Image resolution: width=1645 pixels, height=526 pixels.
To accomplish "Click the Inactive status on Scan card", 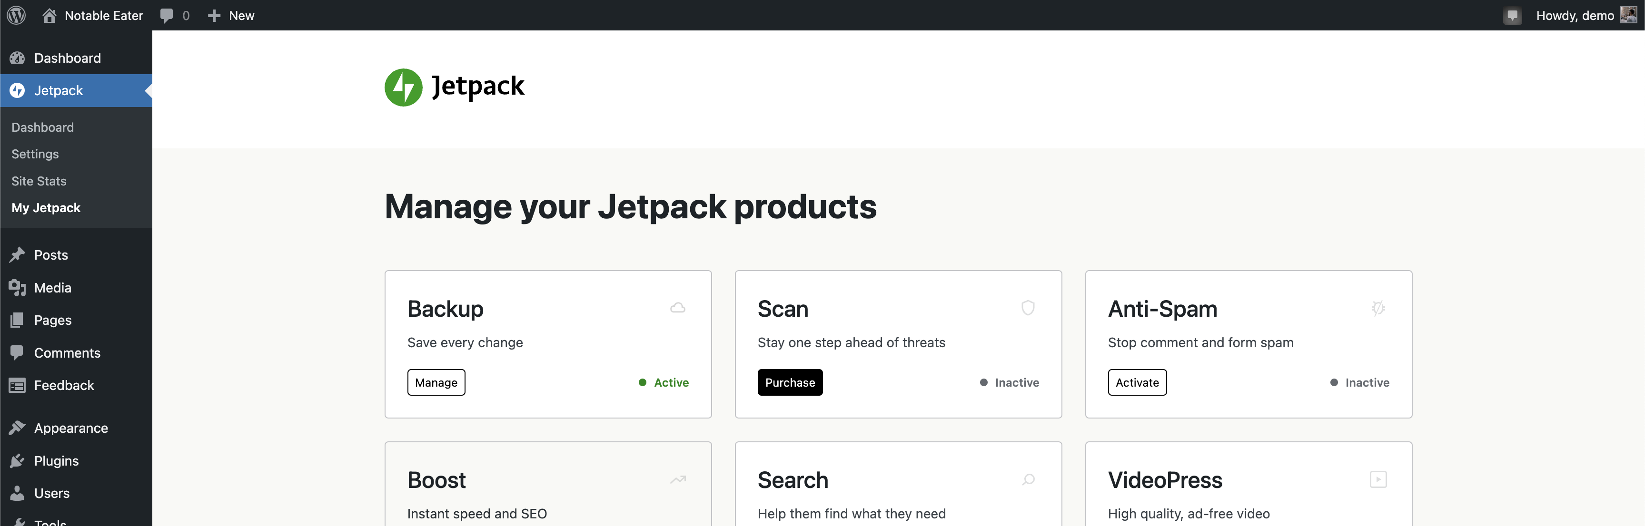I will [1010, 382].
